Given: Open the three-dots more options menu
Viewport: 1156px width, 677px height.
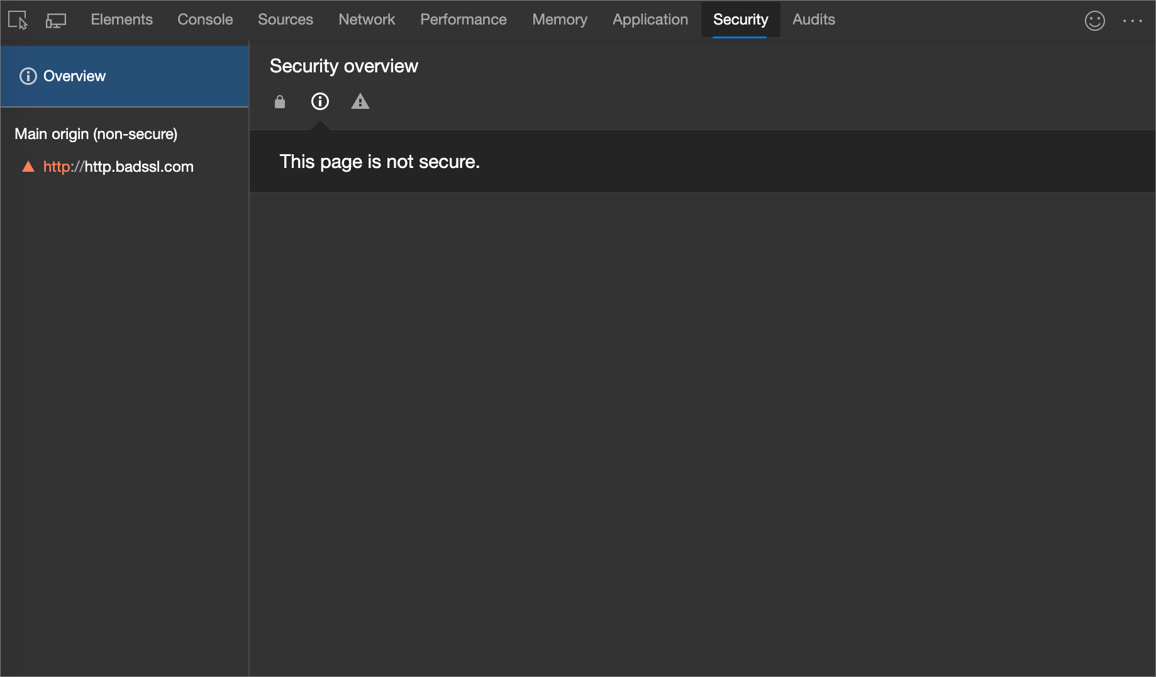Looking at the screenshot, I should pyautogui.click(x=1133, y=21).
